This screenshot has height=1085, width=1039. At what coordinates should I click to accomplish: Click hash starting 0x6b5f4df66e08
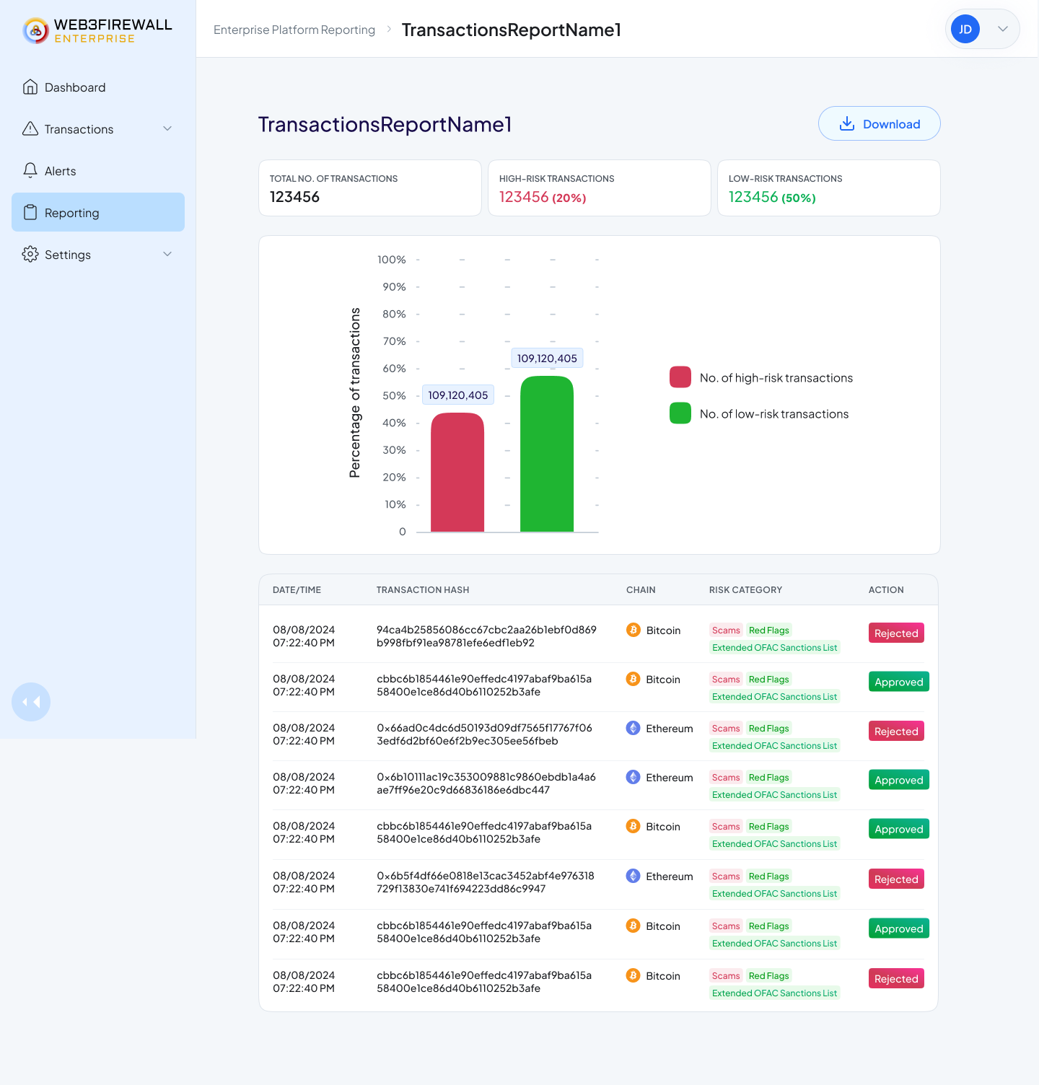click(x=486, y=882)
